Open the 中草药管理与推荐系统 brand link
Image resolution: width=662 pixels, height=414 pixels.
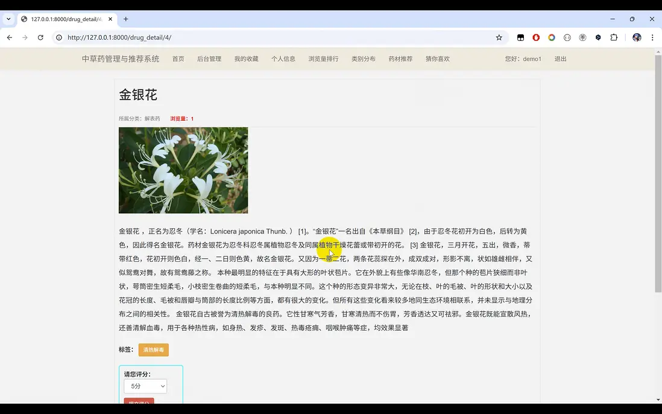[x=121, y=59]
